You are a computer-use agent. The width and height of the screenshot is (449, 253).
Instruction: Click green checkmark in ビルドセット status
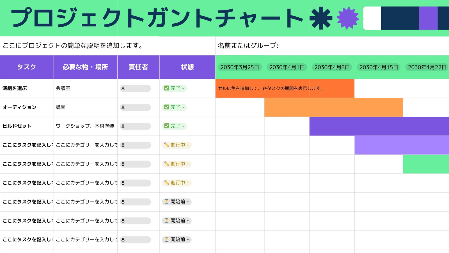pos(167,126)
